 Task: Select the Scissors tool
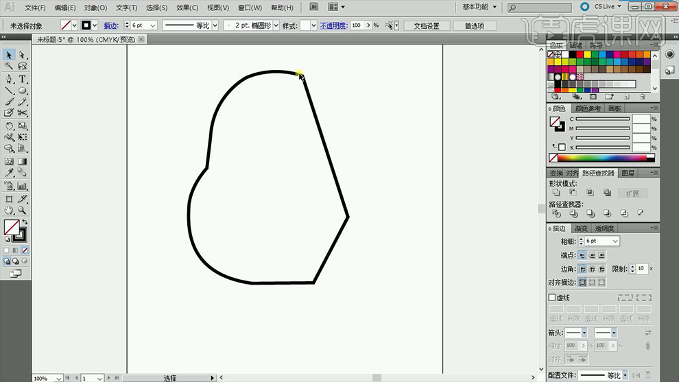click(23, 112)
